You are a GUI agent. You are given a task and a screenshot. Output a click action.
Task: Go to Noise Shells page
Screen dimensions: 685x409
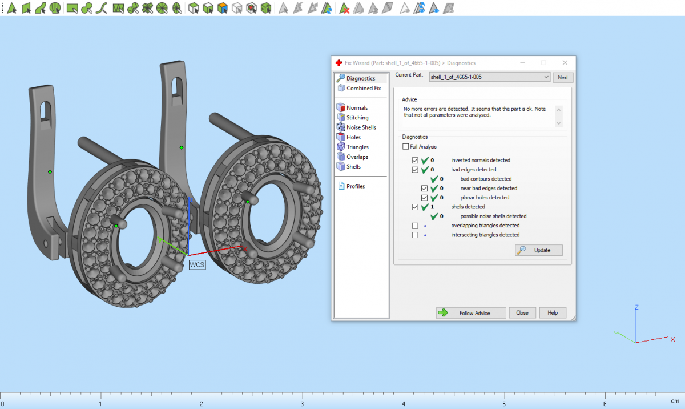coord(361,127)
